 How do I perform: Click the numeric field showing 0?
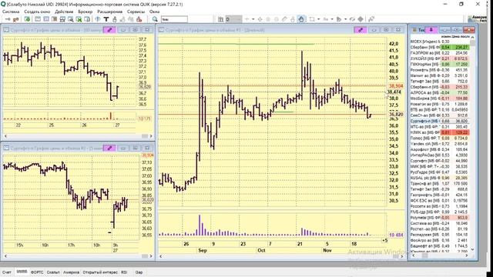pyautogui.click(x=233, y=19)
